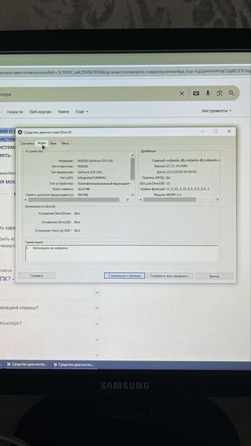Open the on-screen keyboard icon in search bar
This screenshot has width=251, height=446.
coord(196,93)
